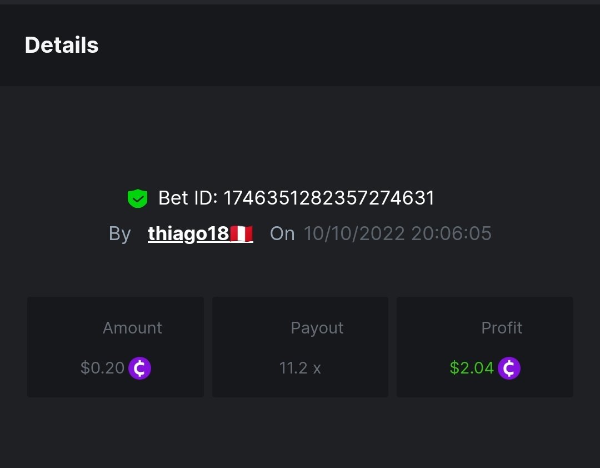This screenshot has height=468, width=600.
Task: Click the green $2.04 profit value
Action: click(x=472, y=368)
